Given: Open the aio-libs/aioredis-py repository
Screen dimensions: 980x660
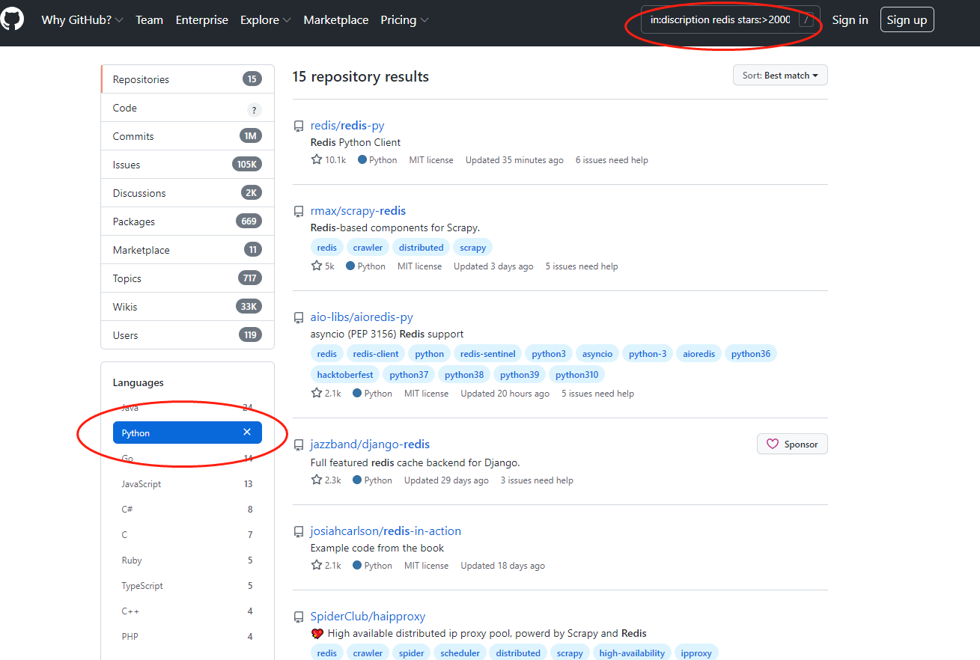Looking at the screenshot, I should tap(362, 317).
